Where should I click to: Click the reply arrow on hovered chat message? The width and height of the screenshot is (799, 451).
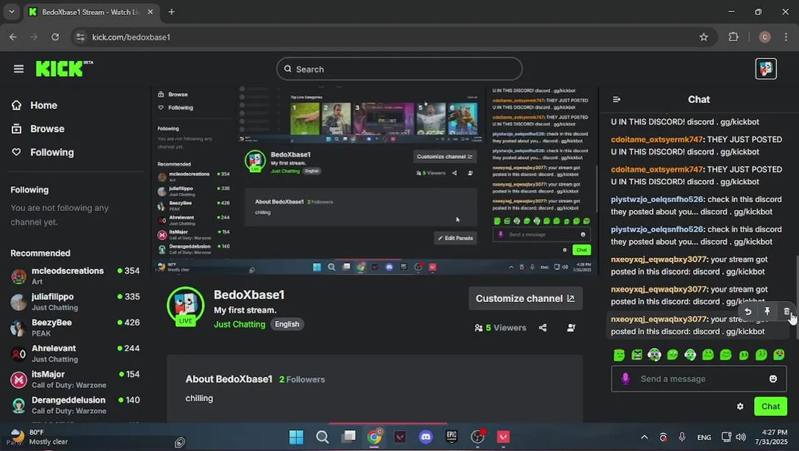(748, 311)
